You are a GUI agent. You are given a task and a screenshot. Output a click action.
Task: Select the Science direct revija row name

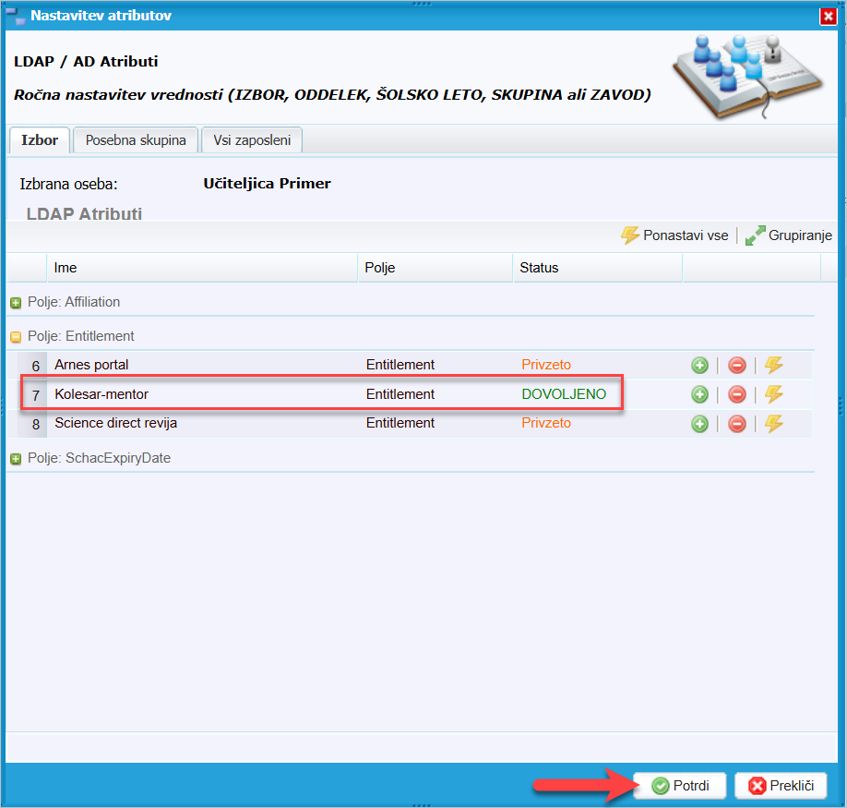[115, 423]
